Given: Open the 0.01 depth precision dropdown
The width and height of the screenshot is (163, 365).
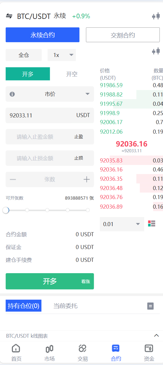Looking at the screenshot, I should 122,224.
